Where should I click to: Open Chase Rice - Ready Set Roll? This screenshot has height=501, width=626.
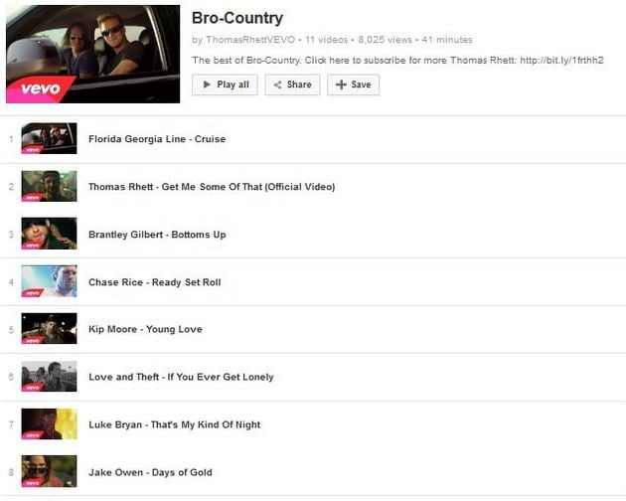tap(154, 282)
